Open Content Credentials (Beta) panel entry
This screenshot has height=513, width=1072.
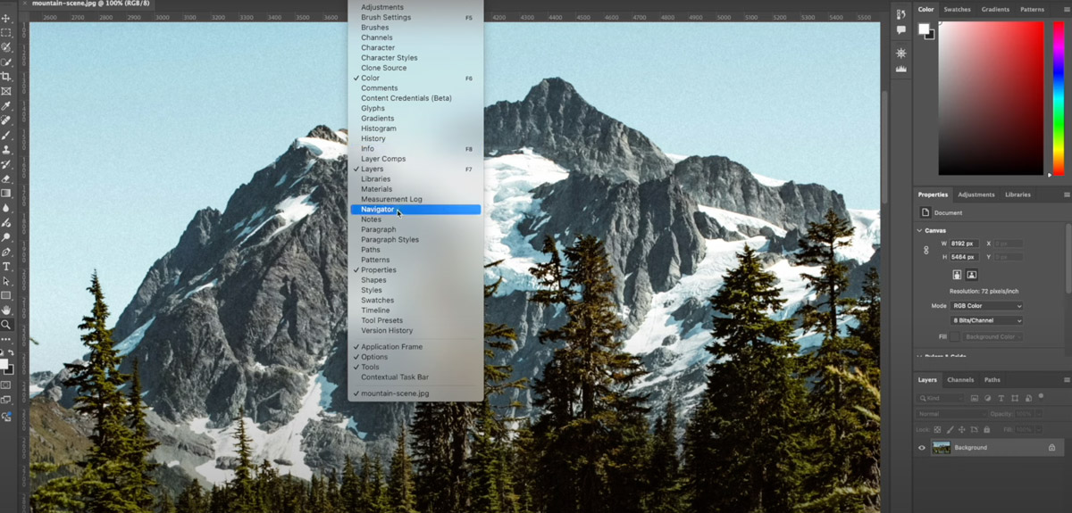point(415,98)
